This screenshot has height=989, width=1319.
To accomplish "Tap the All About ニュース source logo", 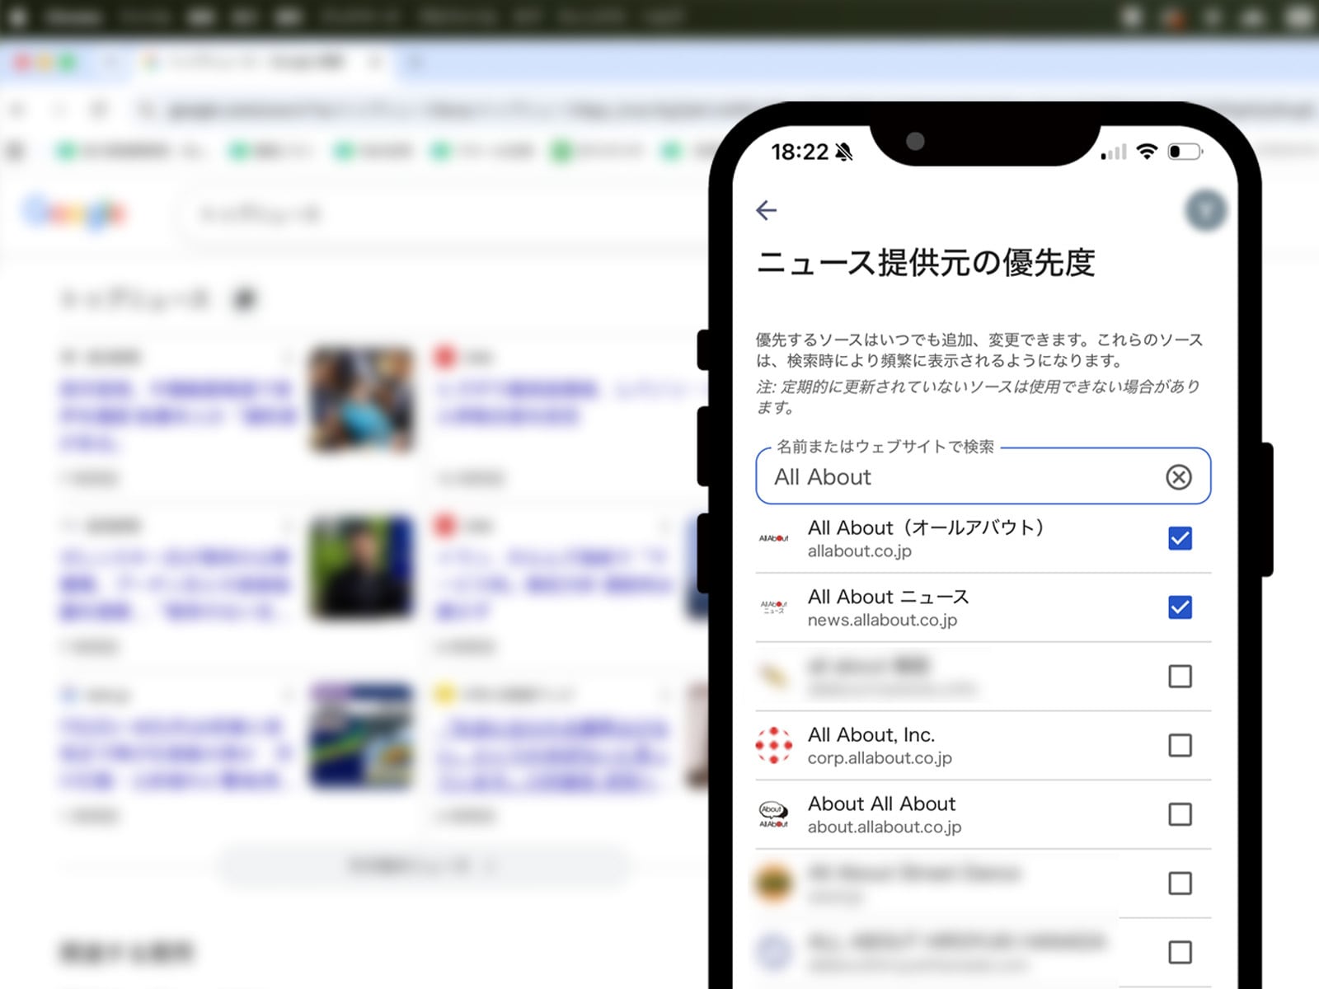I will (773, 607).
